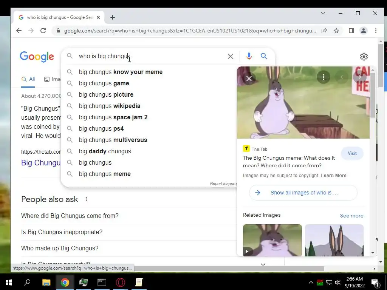Select suggestion 'big chungus game'
This screenshot has height=290, width=387.
click(x=149, y=83)
